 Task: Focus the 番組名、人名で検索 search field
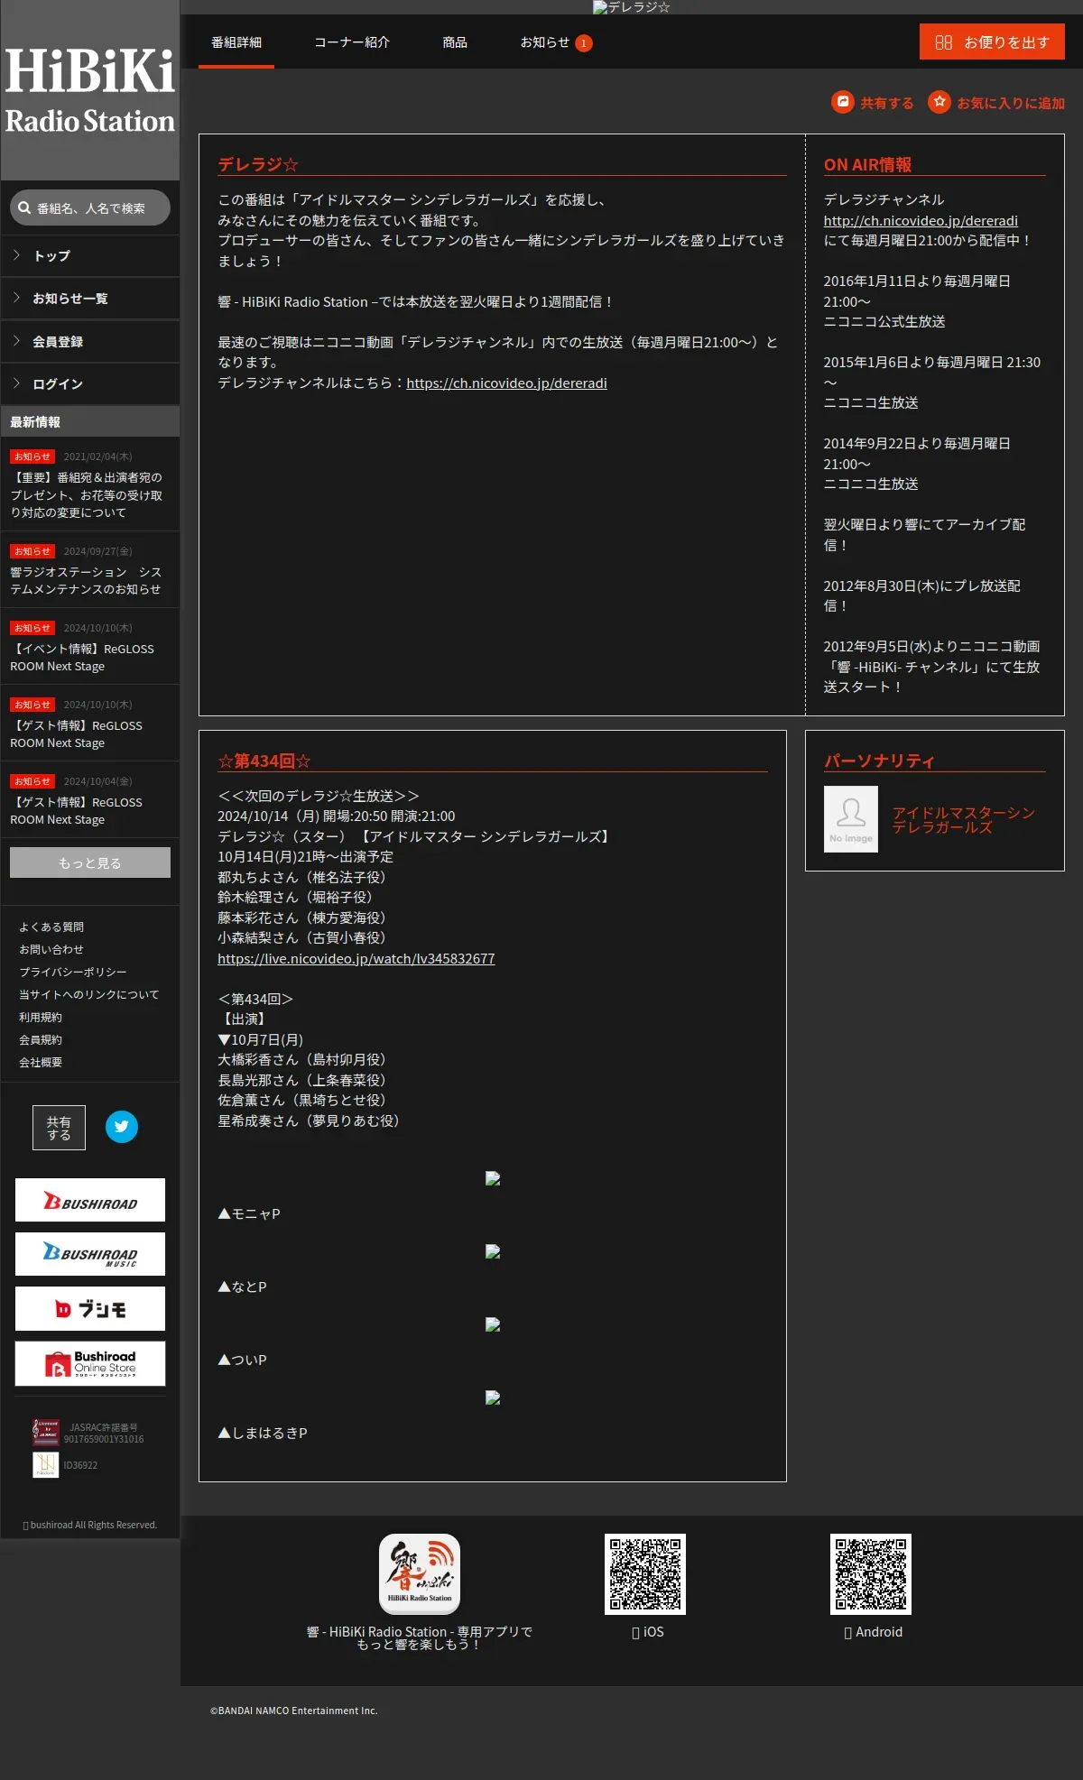point(90,208)
